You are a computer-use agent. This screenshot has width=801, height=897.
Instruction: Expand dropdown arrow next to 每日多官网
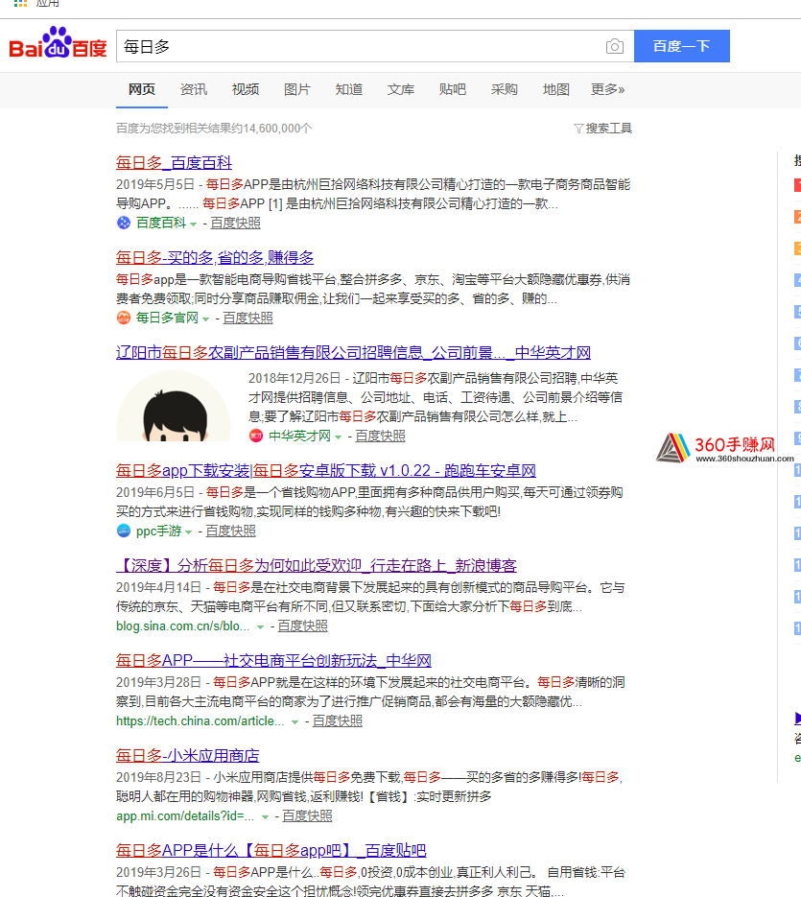pos(205,319)
